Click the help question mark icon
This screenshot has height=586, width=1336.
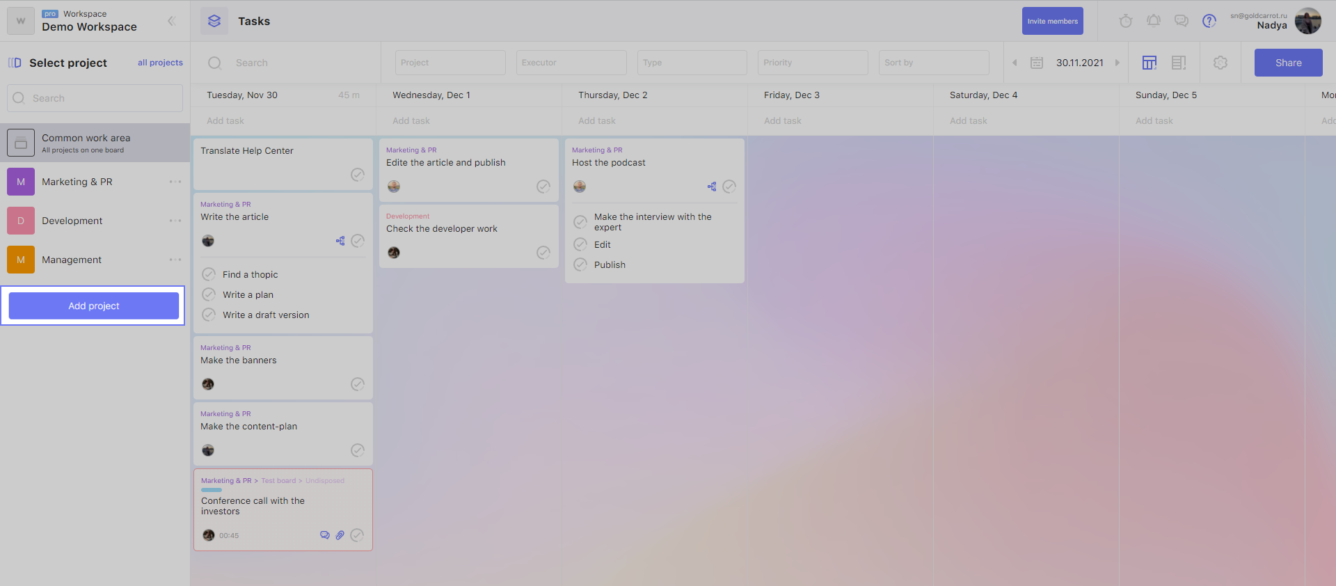(1209, 21)
